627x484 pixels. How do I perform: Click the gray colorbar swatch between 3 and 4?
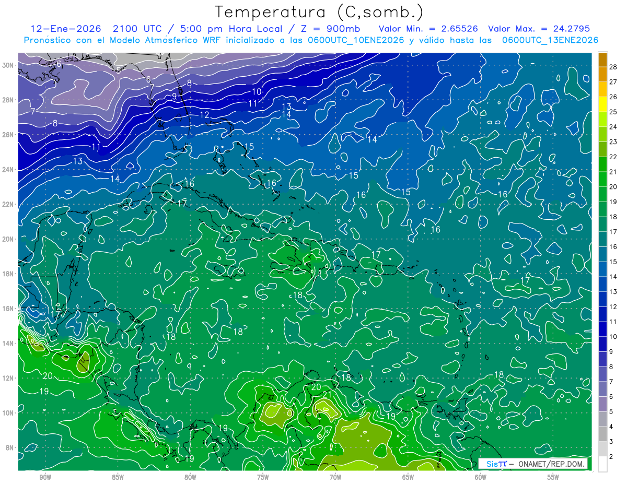[602, 434]
